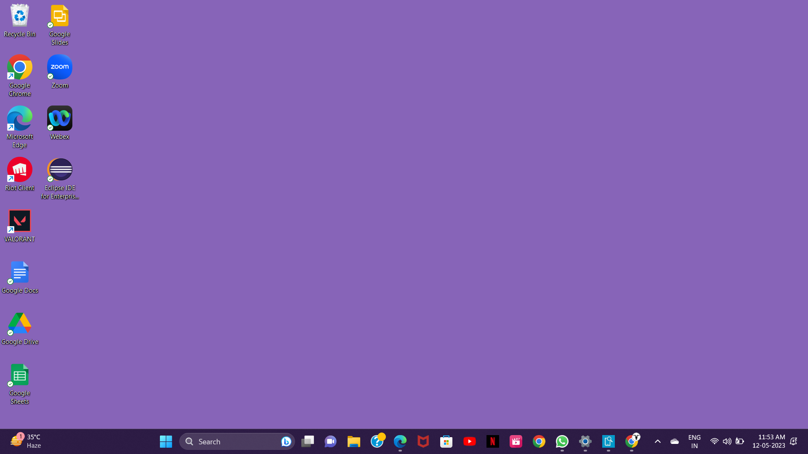
Task: Open Google Docs from the desktop
Action: (19, 272)
